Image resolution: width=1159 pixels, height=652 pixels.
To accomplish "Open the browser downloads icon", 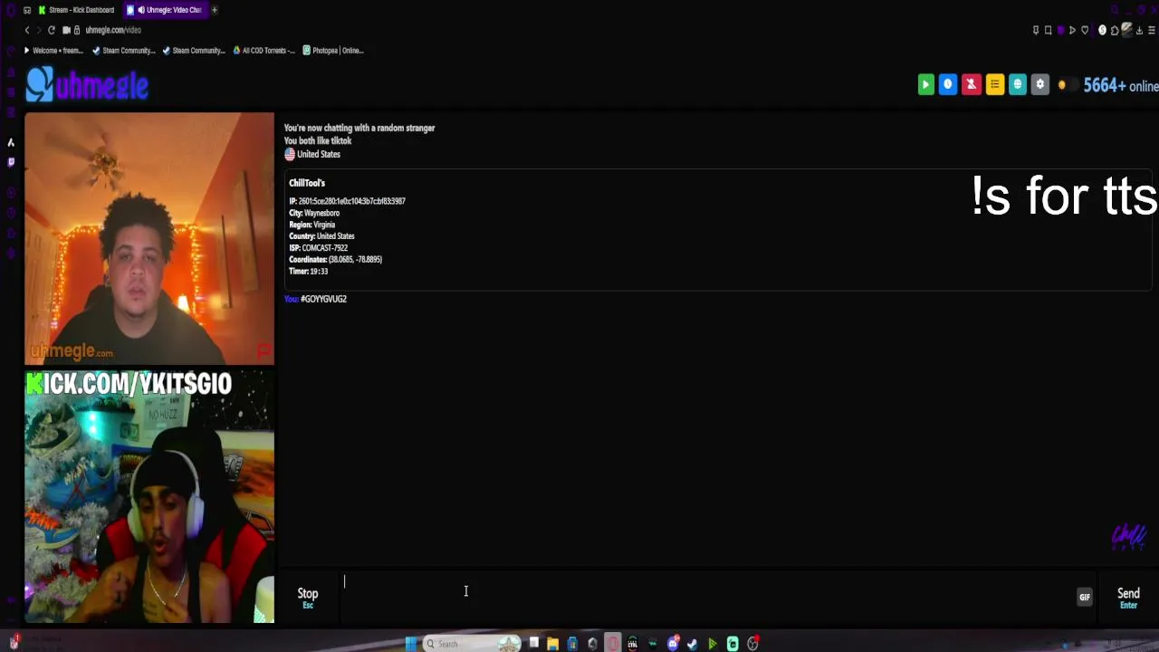I will (x=1139, y=30).
